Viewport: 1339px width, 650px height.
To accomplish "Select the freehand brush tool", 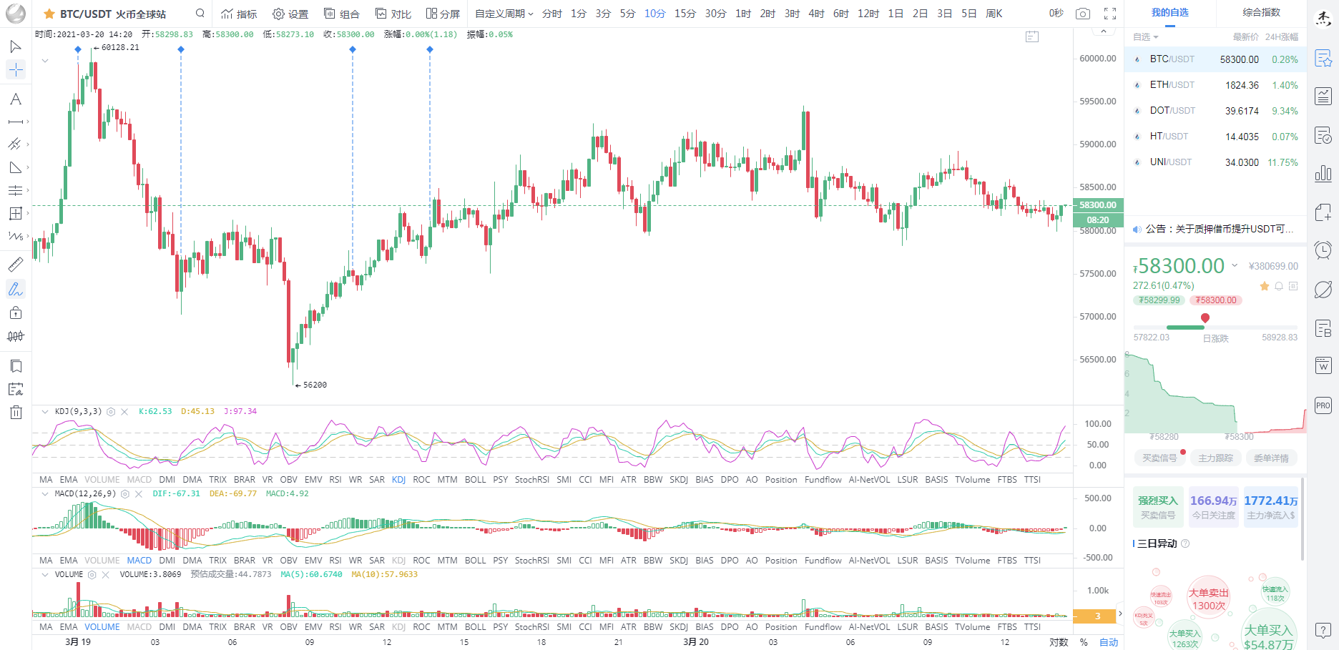I will (x=15, y=289).
